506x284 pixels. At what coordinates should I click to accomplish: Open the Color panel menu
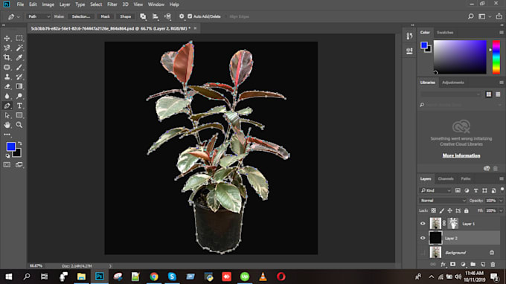(501, 33)
